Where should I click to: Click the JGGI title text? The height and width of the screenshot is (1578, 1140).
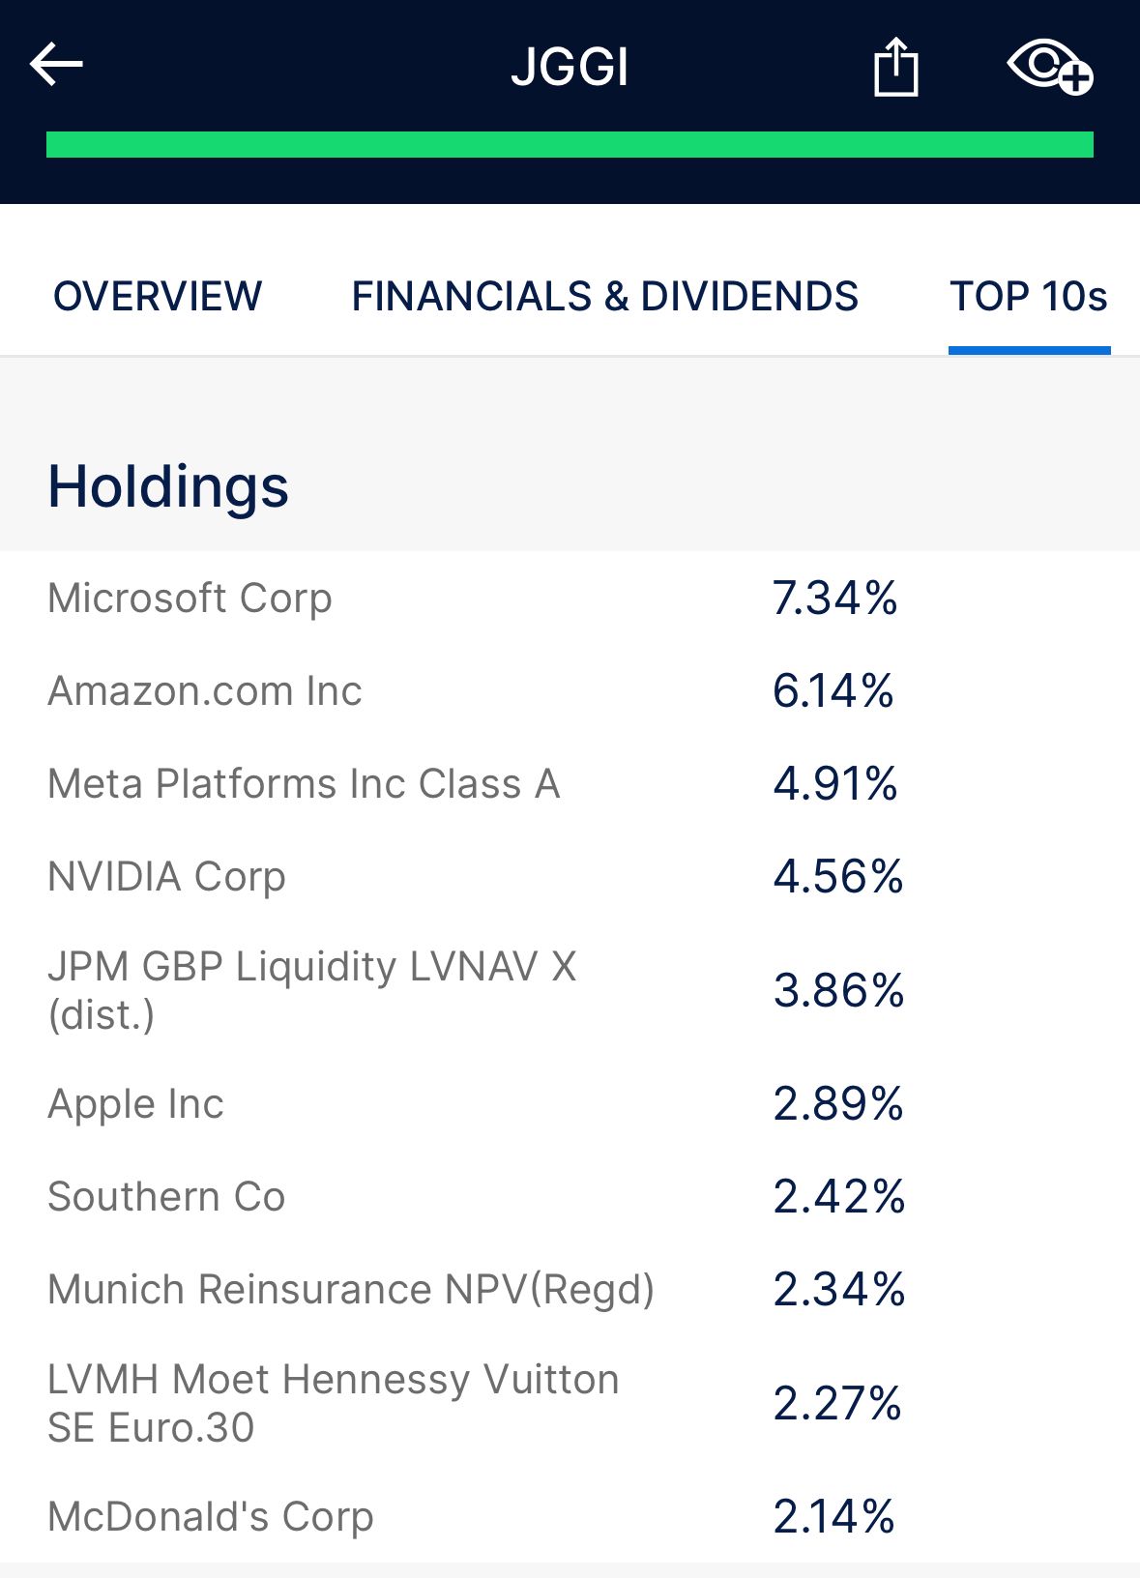[570, 67]
